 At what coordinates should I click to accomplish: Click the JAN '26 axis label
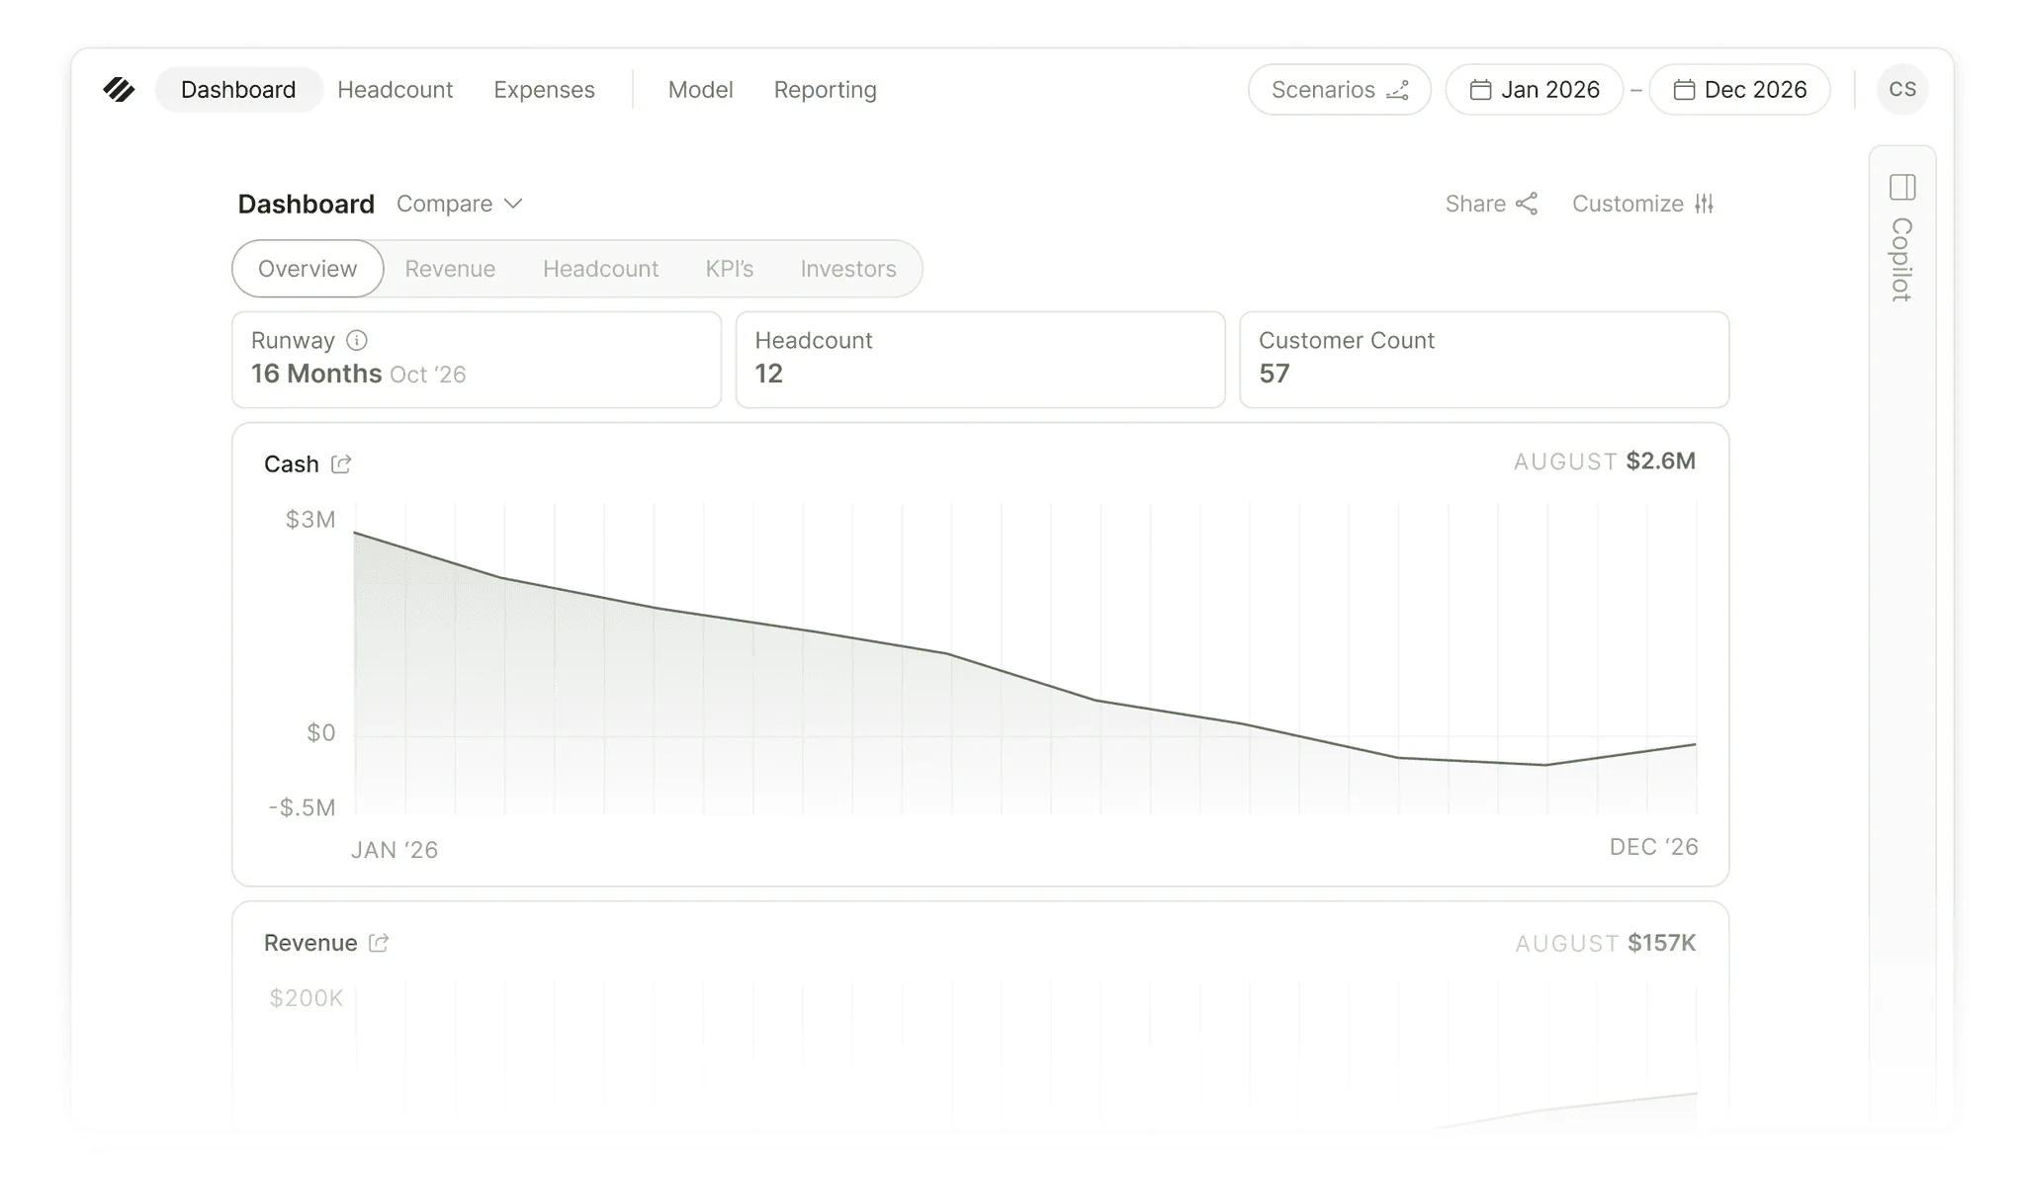click(x=395, y=850)
